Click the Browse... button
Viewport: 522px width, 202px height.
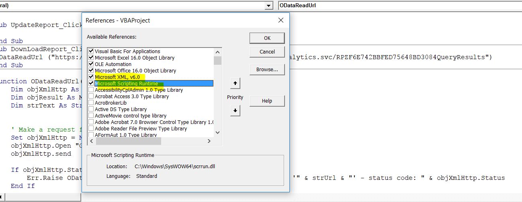coord(267,70)
